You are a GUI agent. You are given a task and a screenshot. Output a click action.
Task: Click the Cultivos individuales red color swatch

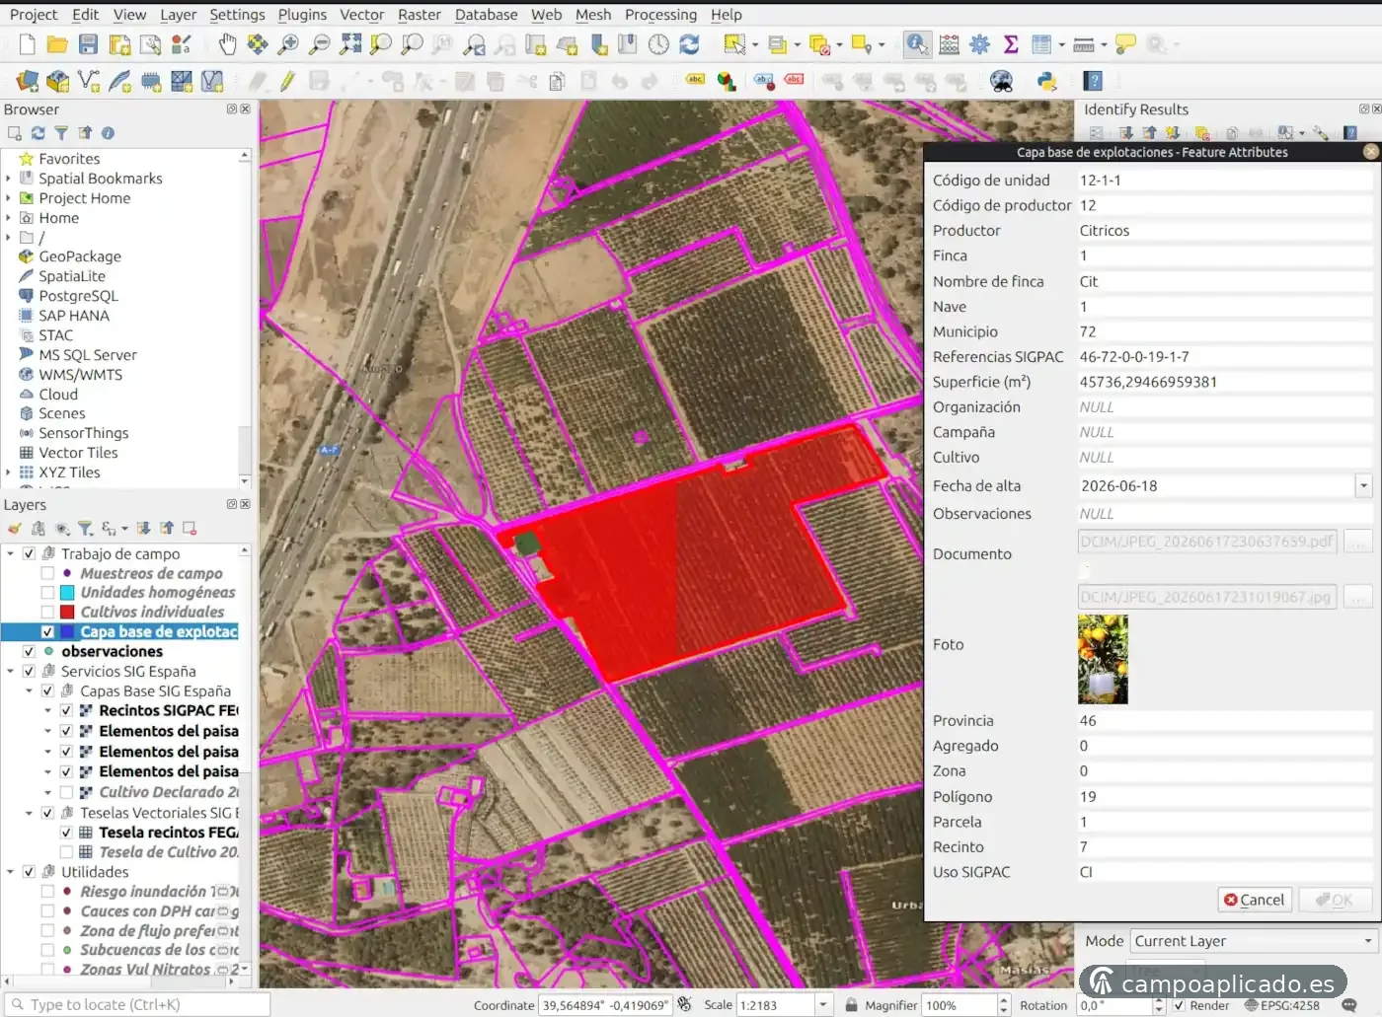[x=67, y=613]
